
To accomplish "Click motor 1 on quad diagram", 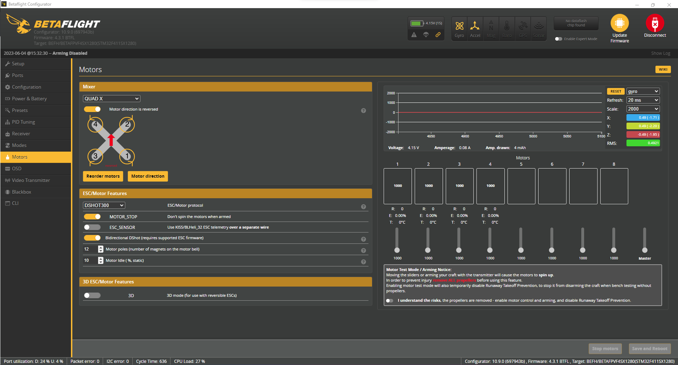I will pos(127,156).
